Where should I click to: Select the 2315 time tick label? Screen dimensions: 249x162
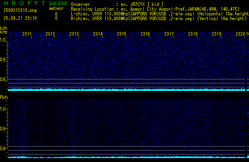(122, 34)
